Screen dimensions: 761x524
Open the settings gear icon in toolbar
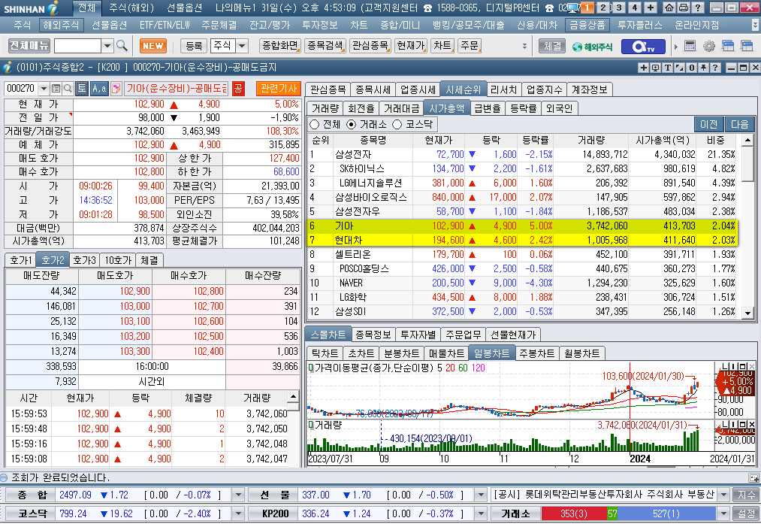click(709, 46)
